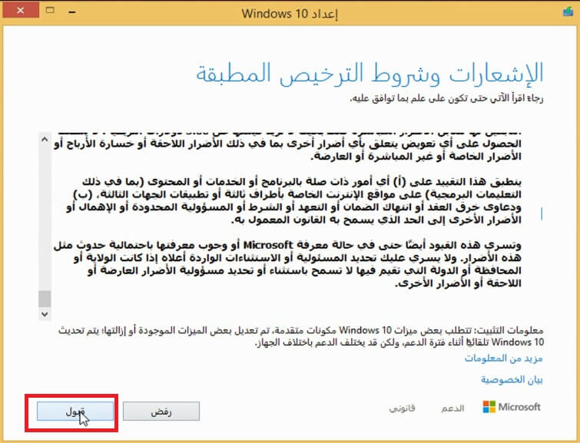Click the scrollbar down arrow
The height and width of the screenshot is (443, 580).
(x=45, y=314)
